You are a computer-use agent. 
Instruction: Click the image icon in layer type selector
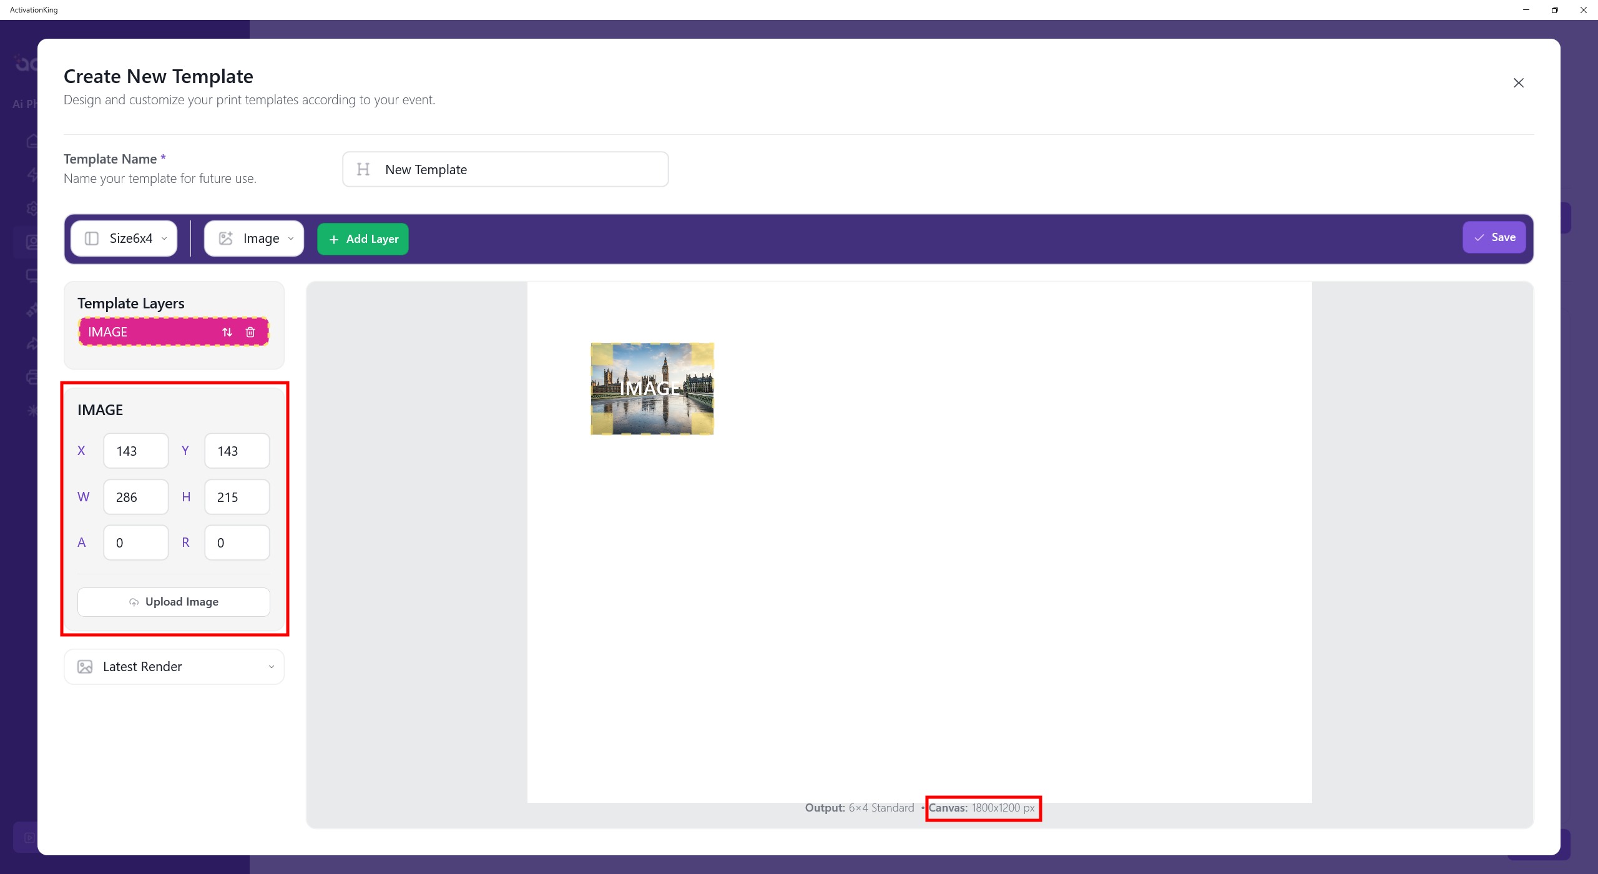[225, 238]
